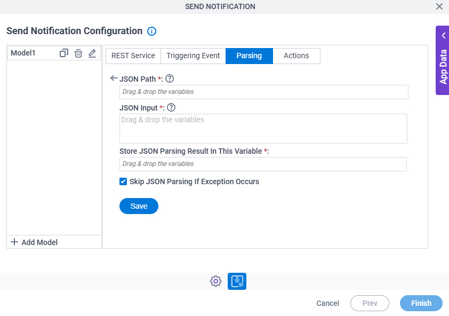The width and height of the screenshot is (449, 316).
Task: Delete Model1 with the trash icon
Action: (78, 53)
